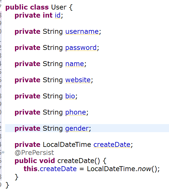Click the class name User
The image size is (169, 189).
click(x=59, y=7)
